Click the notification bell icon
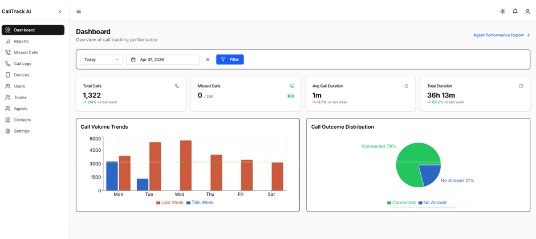536x239 pixels. [515, 11]
